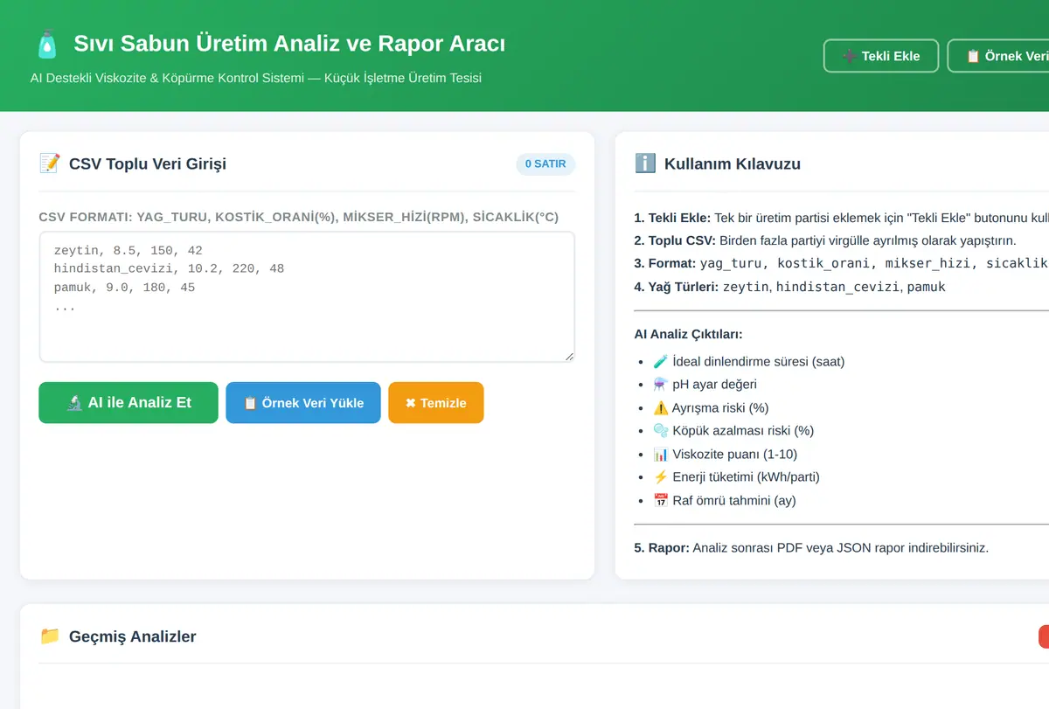Click the calendar icon beside Raf ömrü tahmini
This screenshot has height=709, width=1049.
click(x=661, y=501)
